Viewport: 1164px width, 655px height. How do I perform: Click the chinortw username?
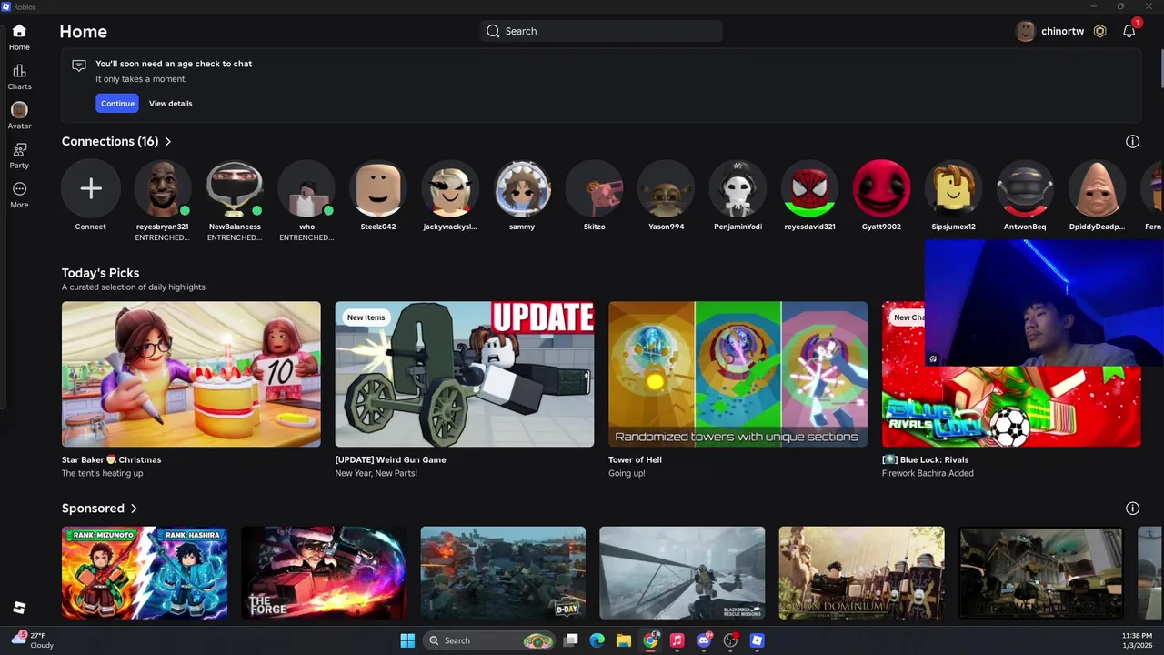1062,31
